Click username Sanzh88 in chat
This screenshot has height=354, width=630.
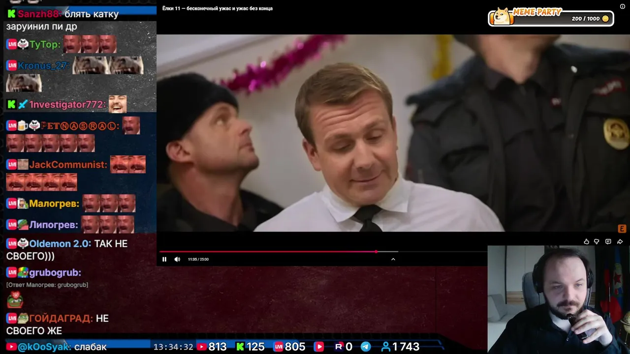pyautogui.click(x=38, y=14)
